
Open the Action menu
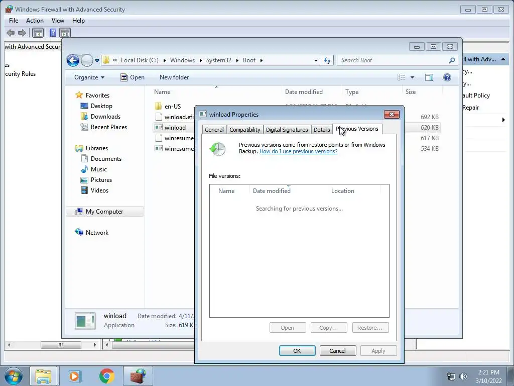tap(35, 21)
